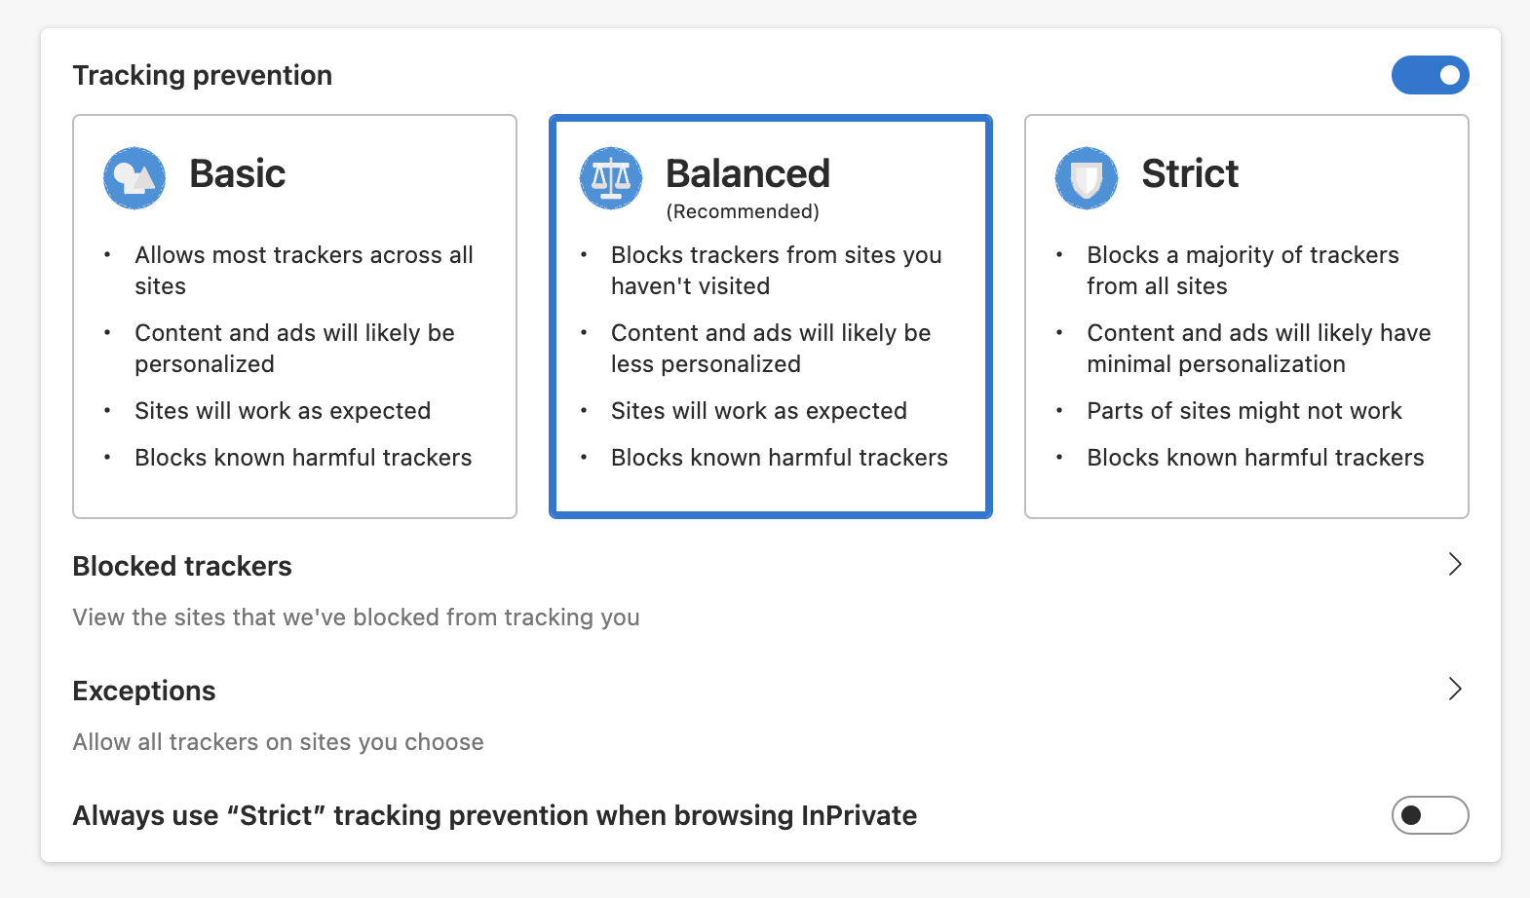Open the Exceptions heading
The height and width of the screenshot is (898, 1530).
(x=144, y=692)
